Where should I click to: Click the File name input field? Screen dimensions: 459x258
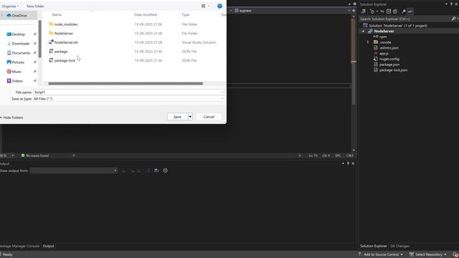[x=128, y=92]
